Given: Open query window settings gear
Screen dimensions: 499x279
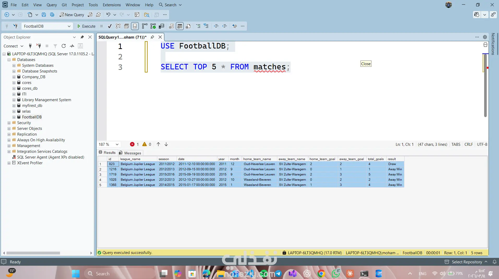Looking at the screenshot, I should pos(485,37).
